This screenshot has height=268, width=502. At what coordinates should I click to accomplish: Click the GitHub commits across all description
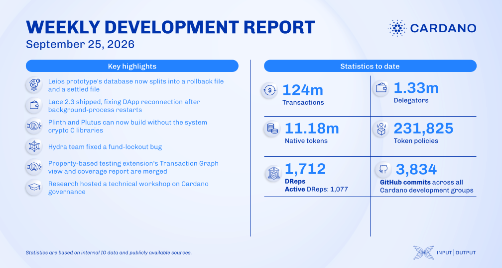click(x=426, y=186)
